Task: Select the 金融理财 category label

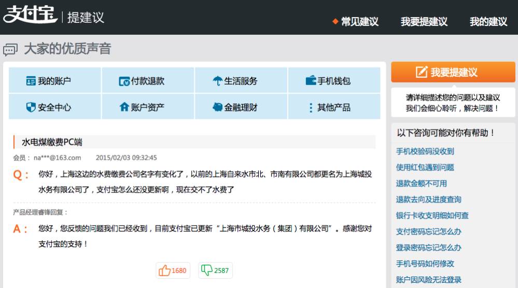Action: pos(241,107)
